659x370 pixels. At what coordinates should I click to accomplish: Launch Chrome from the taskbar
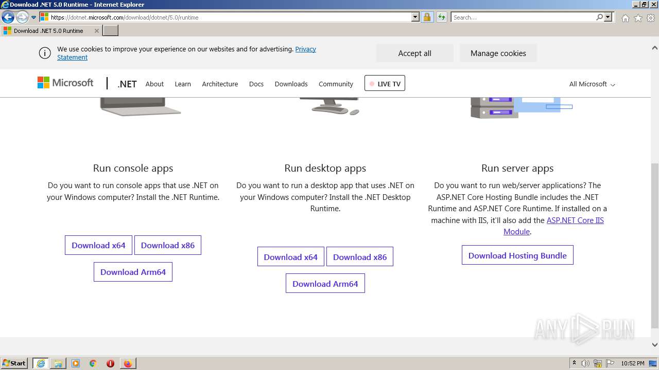tap(93, 363)
